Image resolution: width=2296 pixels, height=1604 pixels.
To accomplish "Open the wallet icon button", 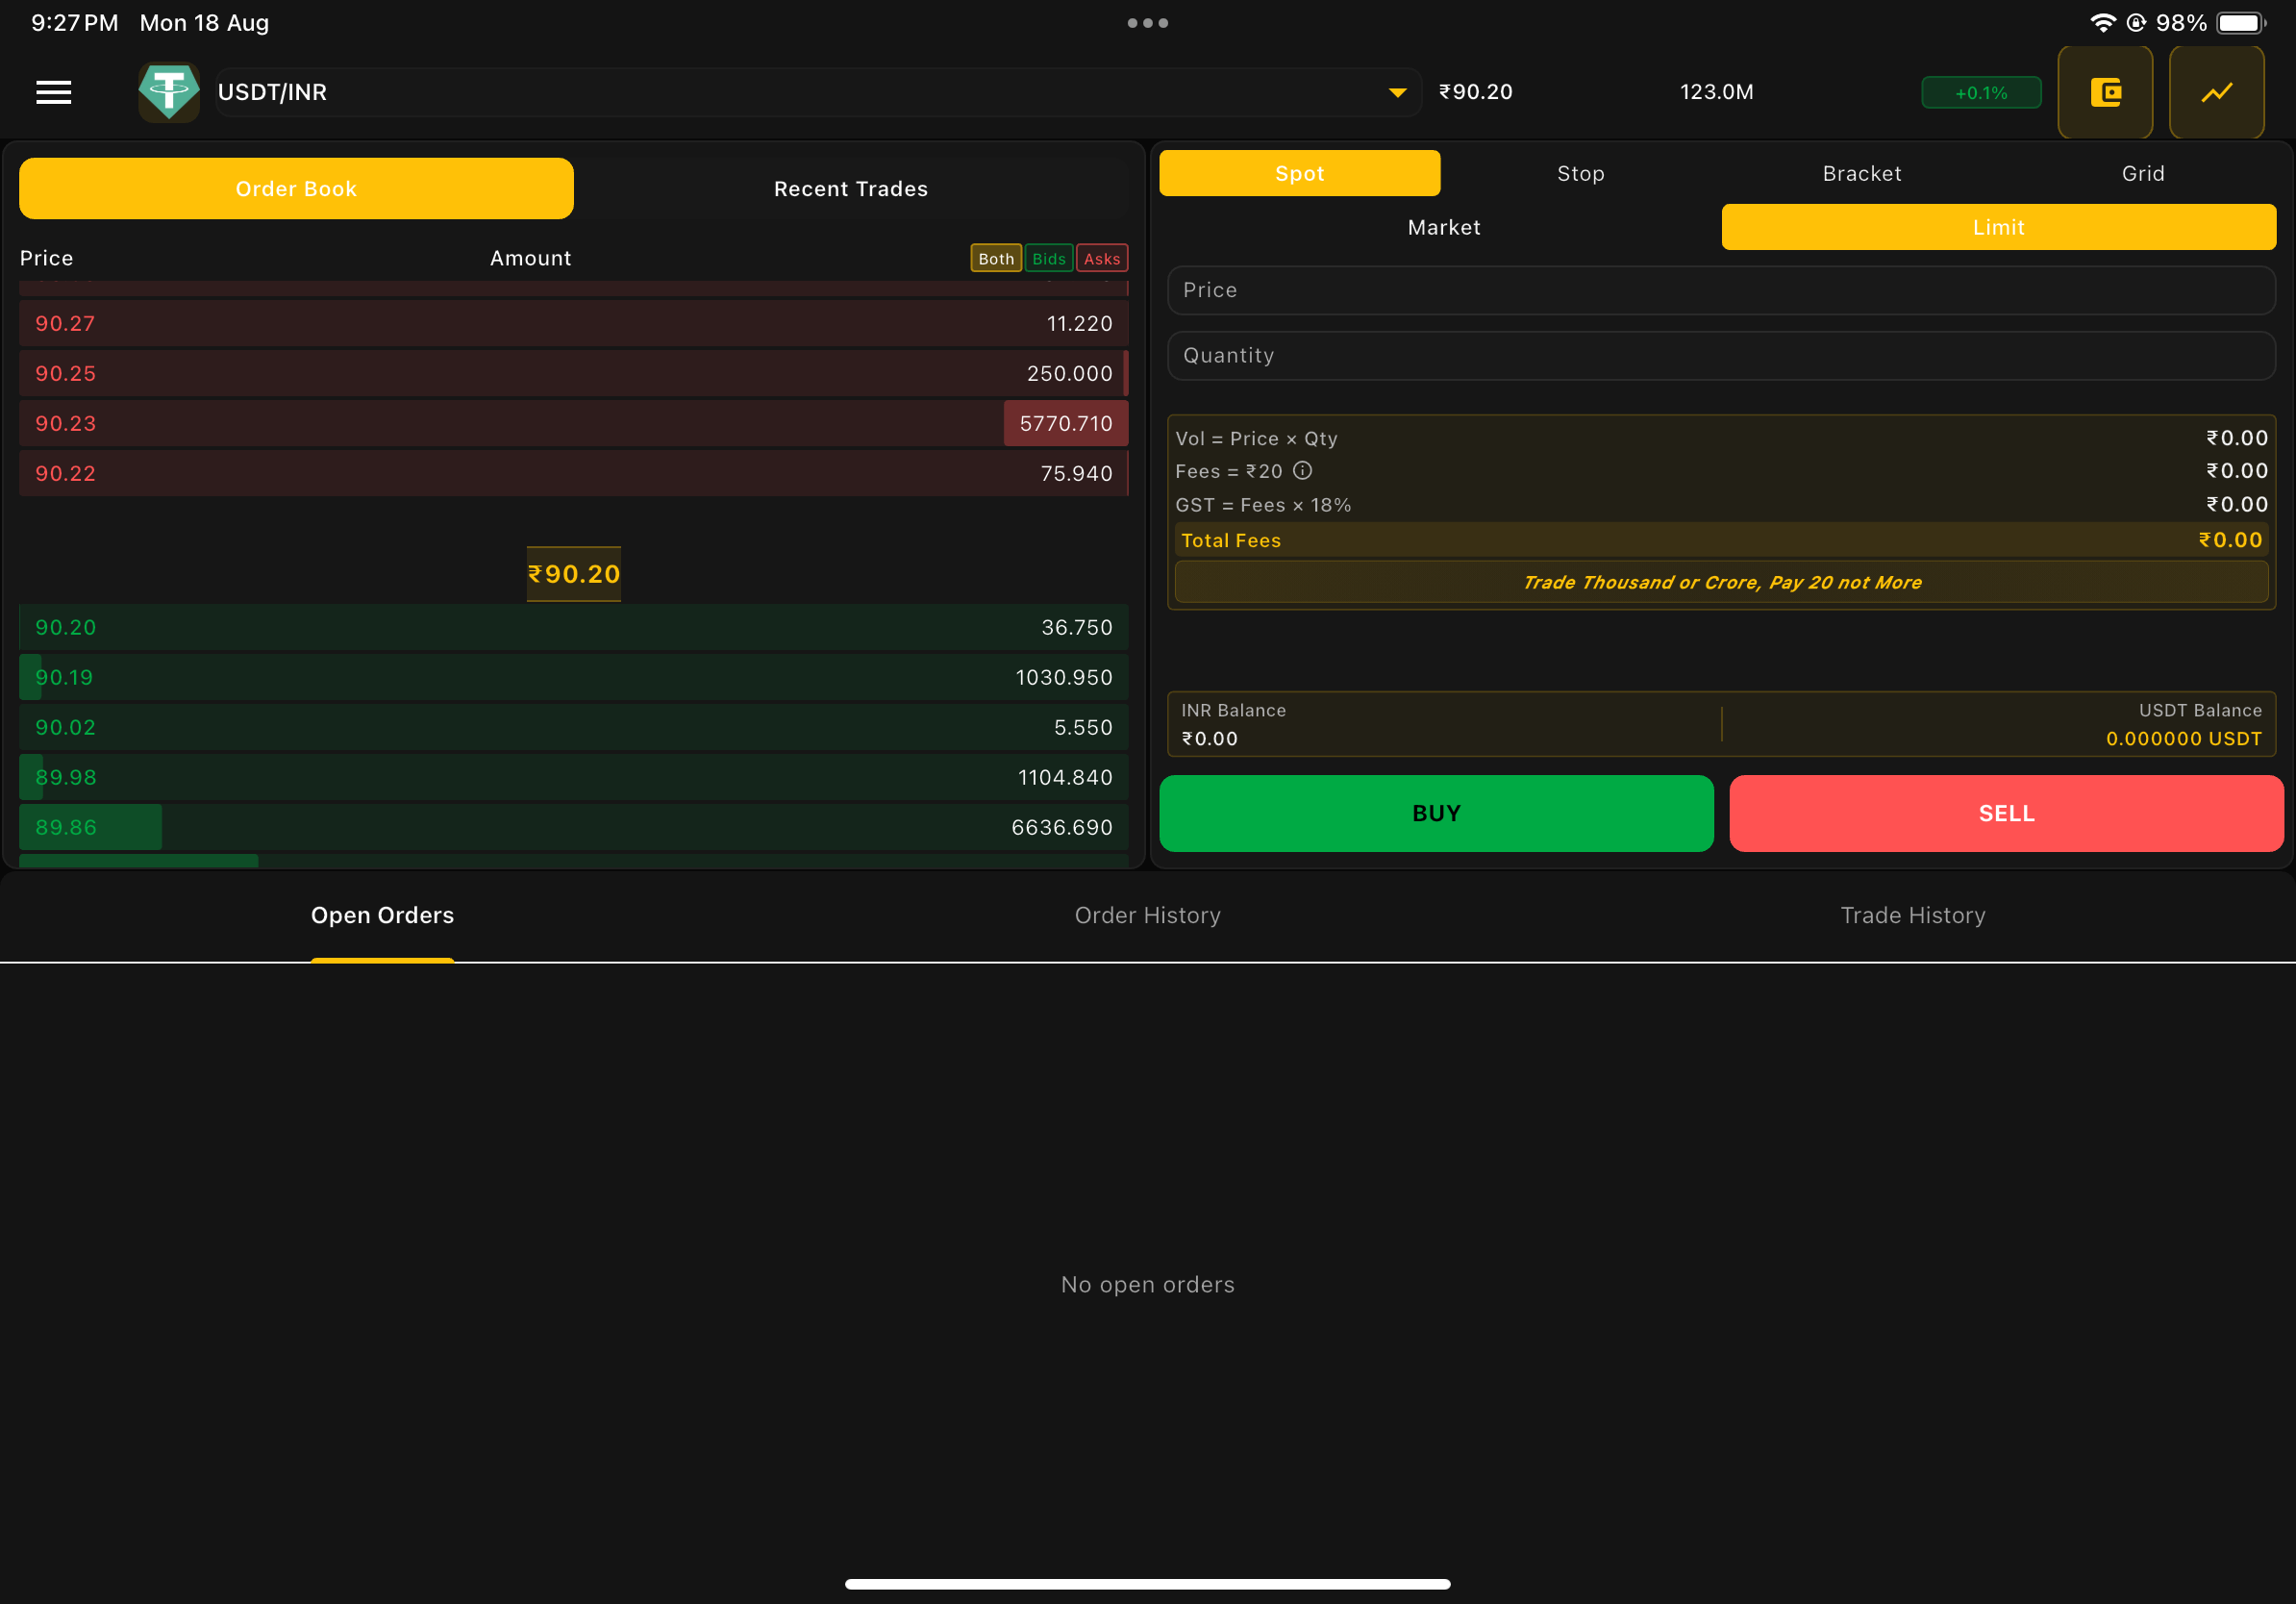I will [x=2105, y=92].
